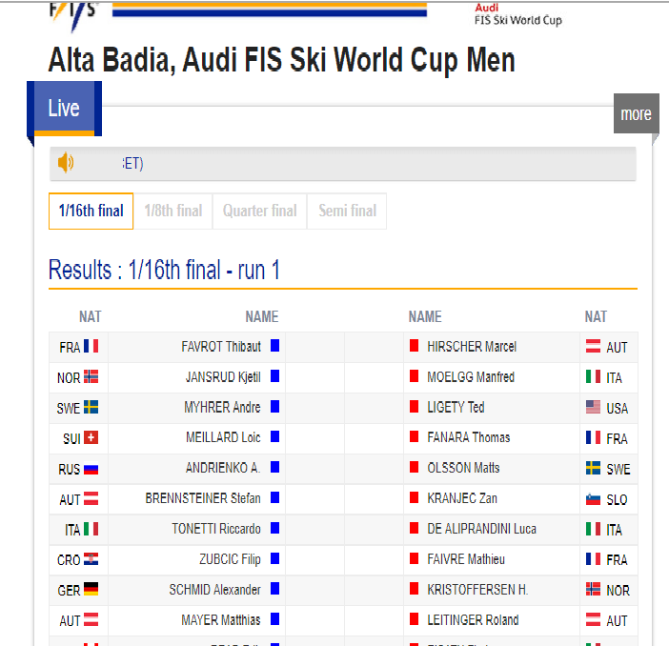This screenshot has width=669, height=646.
Task: Click the Slovenian flag next to KRANJEC Zan
Action: coord(593,499)
